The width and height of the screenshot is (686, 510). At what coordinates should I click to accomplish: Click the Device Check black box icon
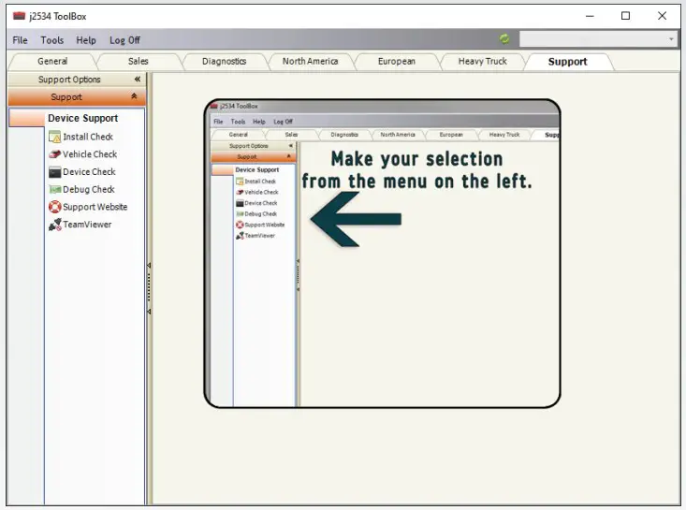(x=54, y=172)
